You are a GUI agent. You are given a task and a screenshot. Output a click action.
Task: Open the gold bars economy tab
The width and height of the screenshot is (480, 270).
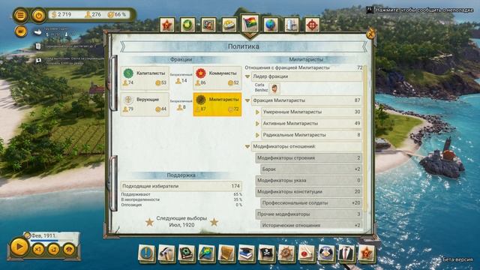pos(229,25)
